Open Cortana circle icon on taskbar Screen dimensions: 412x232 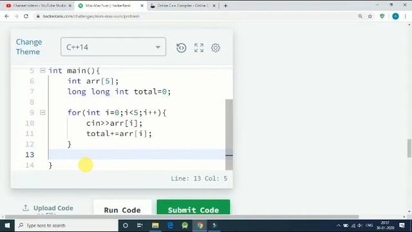(x=126, y=226)
